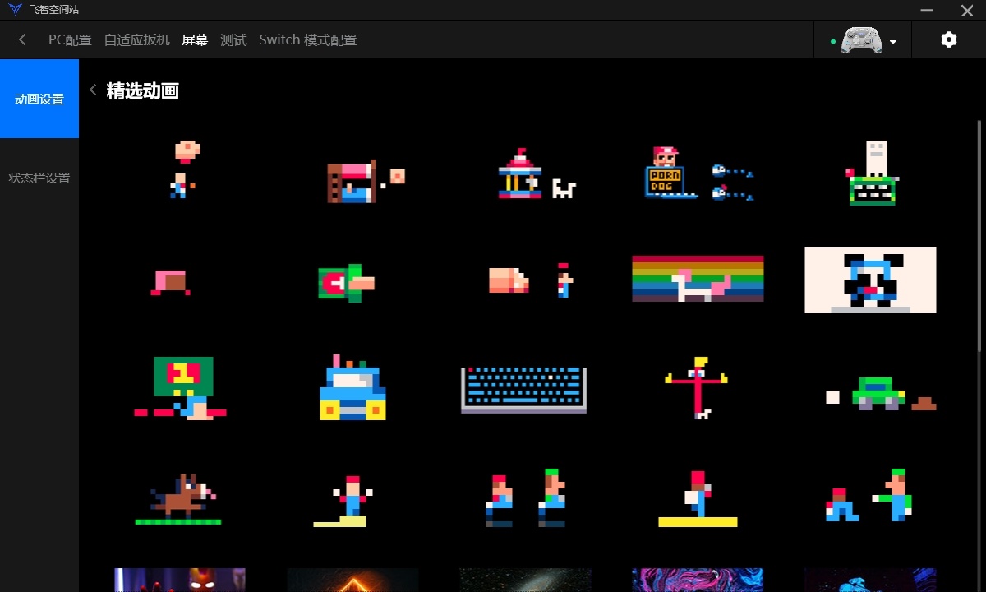Minimize the 飞智空间站 window
This screenshot has width=986, height=592.
tap(927, 10)
